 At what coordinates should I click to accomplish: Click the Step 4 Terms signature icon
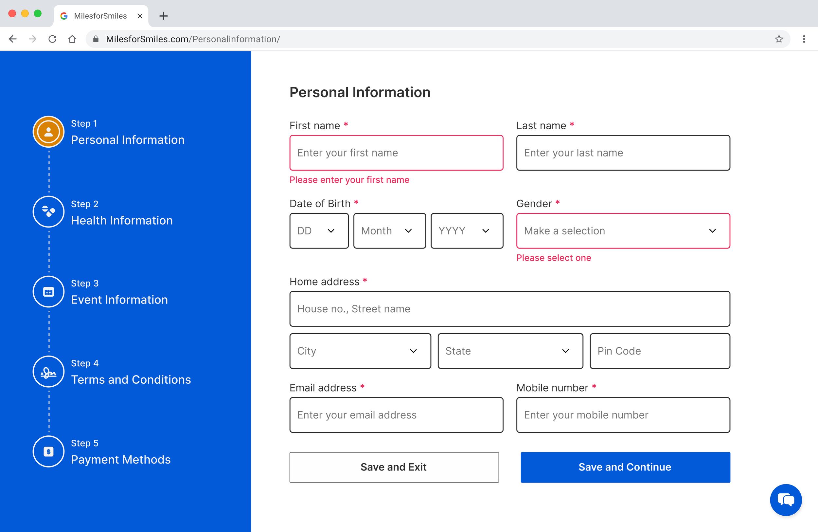click(48, 372)
